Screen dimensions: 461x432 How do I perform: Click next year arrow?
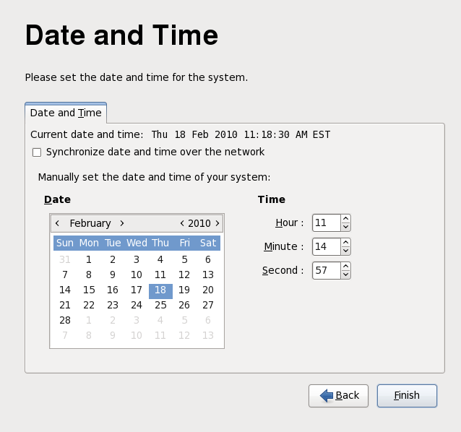pyautogui.click(x=217, y=223)
